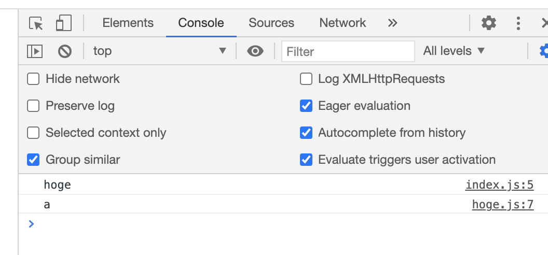Screen dimensions: 548x255
Task: Switch to the Network tab
Action: click(x=342, y=23)
